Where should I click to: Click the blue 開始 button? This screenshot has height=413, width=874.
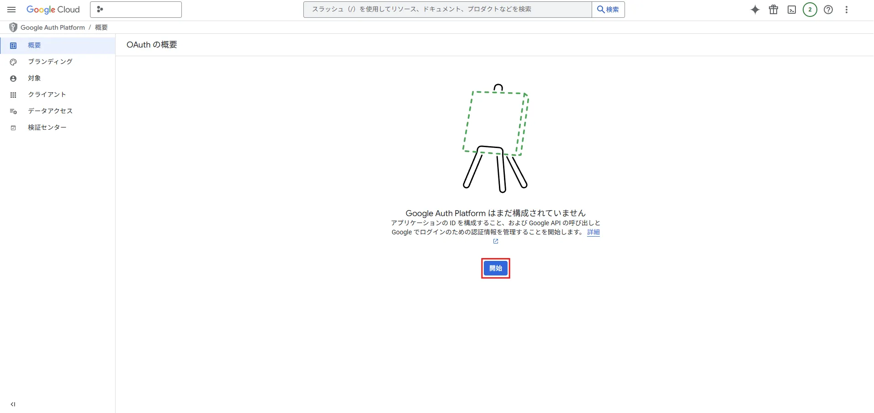coord(496,268)
